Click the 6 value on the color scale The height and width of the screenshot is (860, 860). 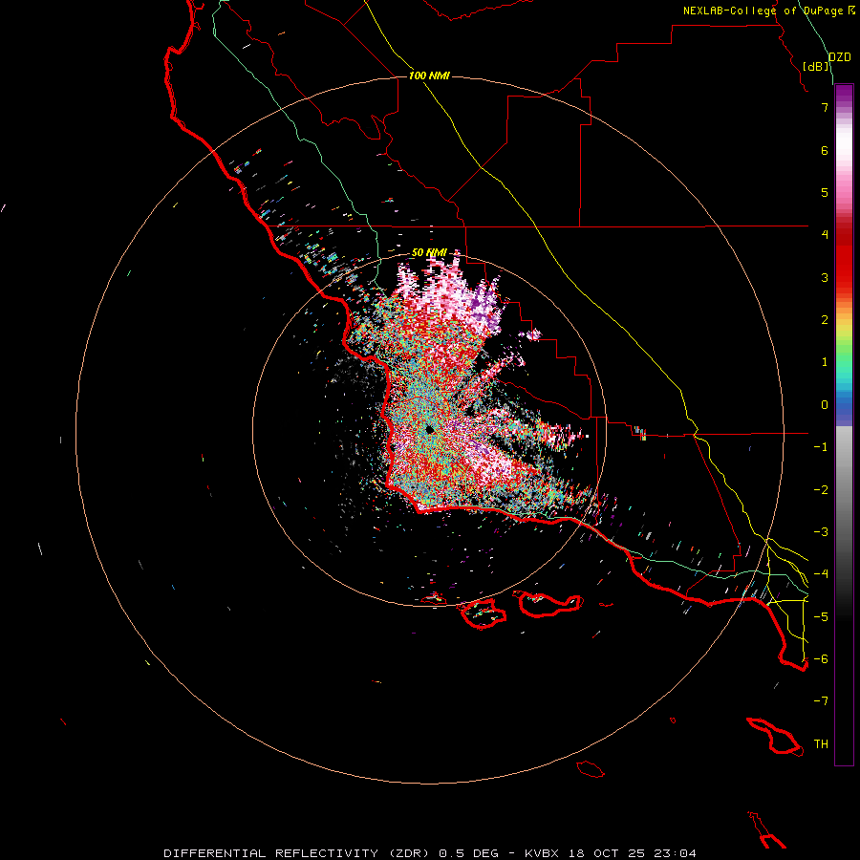pyautogui.click(x=825, y=150)
